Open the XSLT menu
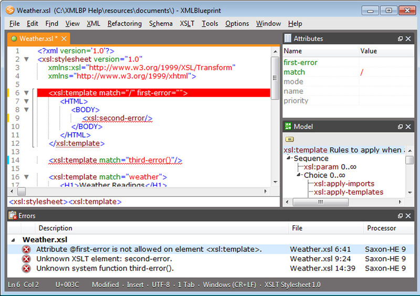 [187, 24]
